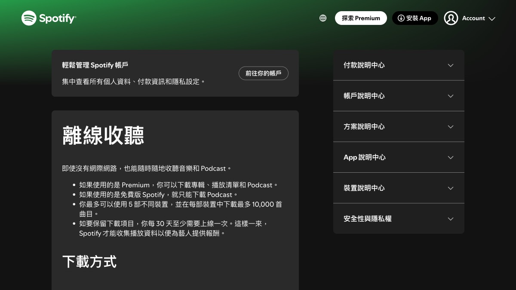The width and height of the screenshot is (516, 290).
Task: Click the Spotify logo
Action: click(49, 18)
